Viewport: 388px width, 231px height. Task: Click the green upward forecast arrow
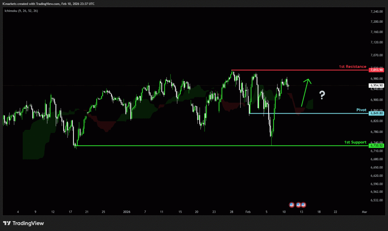(x=305, y=92)
